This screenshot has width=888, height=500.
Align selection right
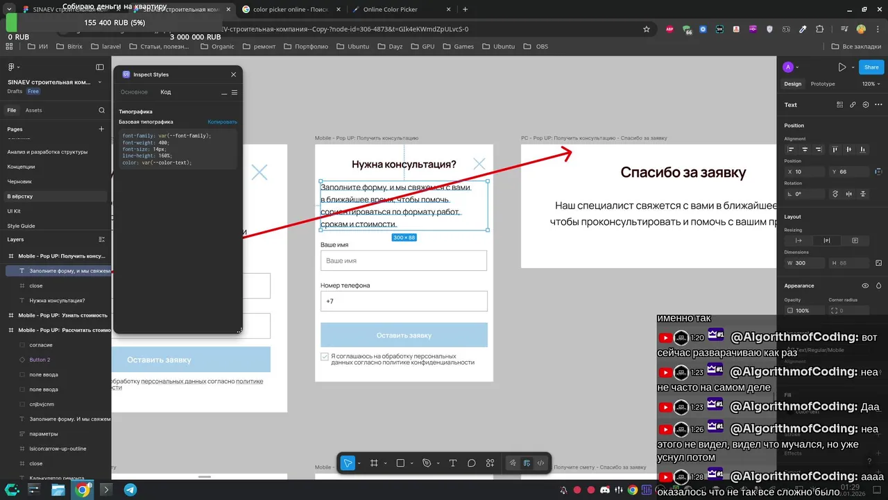[x=819, y=149]
